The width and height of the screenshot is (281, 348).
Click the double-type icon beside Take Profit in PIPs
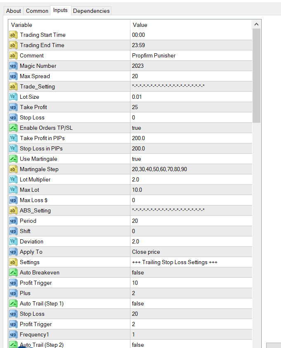pos(13,138)
